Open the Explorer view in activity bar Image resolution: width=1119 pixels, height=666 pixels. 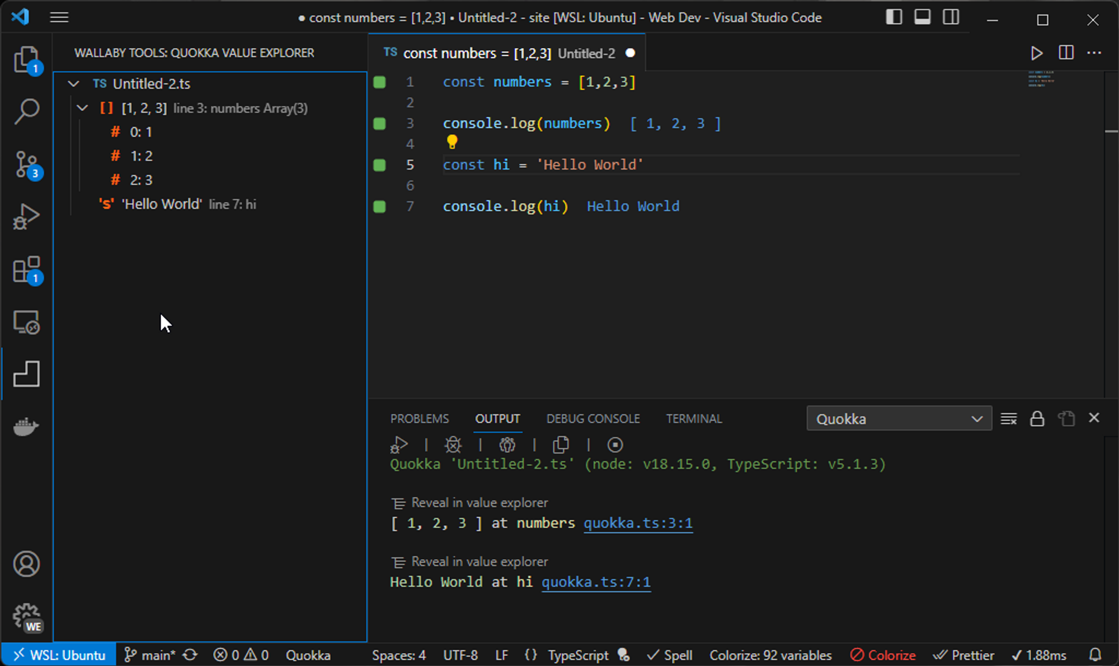click(x=26, y=59)
